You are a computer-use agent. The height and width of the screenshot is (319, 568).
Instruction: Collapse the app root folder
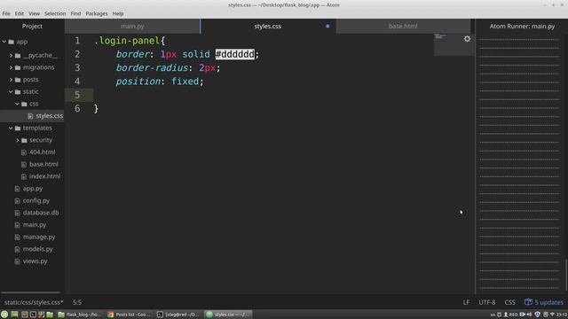pos(4,42)
